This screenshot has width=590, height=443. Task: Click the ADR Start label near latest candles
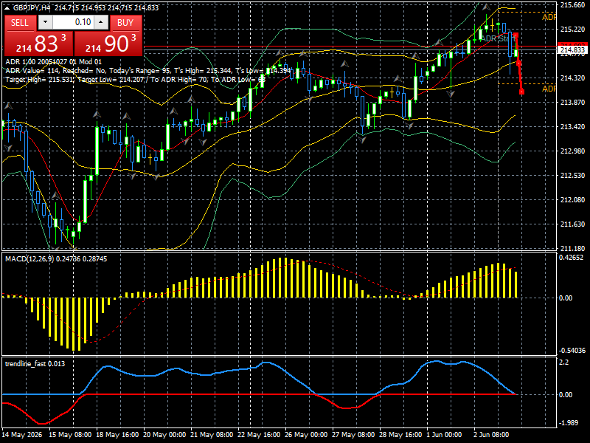[498, 39]
